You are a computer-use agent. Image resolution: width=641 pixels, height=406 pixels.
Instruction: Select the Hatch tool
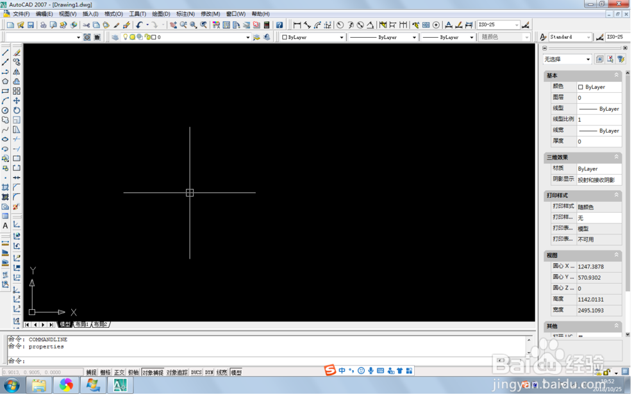[5, 188]
